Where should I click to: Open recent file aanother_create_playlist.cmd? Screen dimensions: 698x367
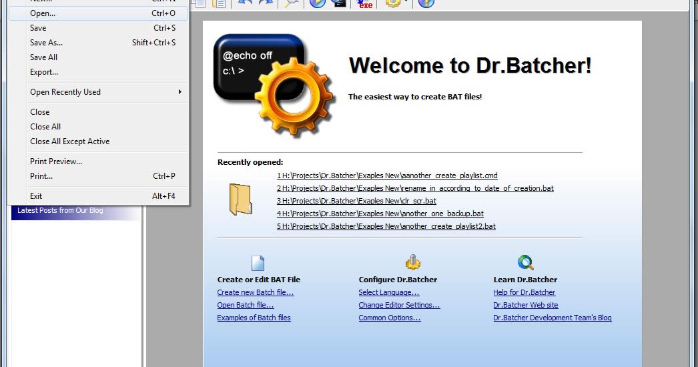[x=387, y=175]
